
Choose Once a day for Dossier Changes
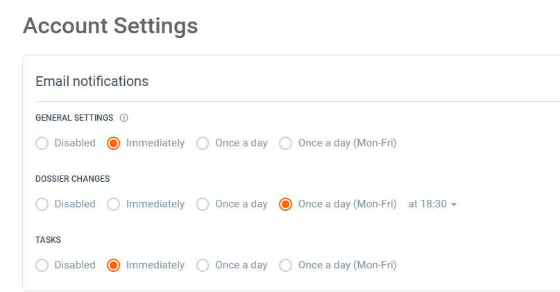pyautogui.click(x=203, y=205)
